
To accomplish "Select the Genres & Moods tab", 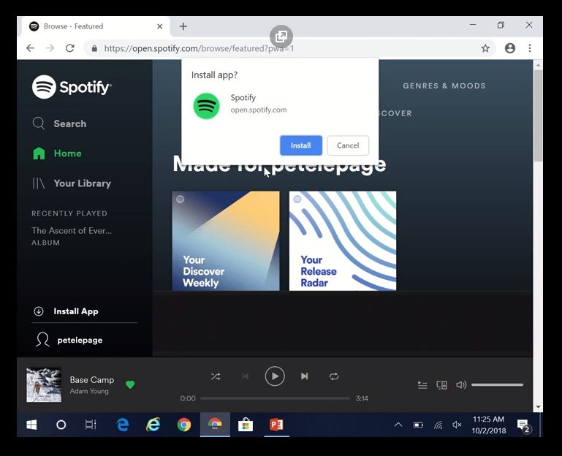I will click(444, 85).
